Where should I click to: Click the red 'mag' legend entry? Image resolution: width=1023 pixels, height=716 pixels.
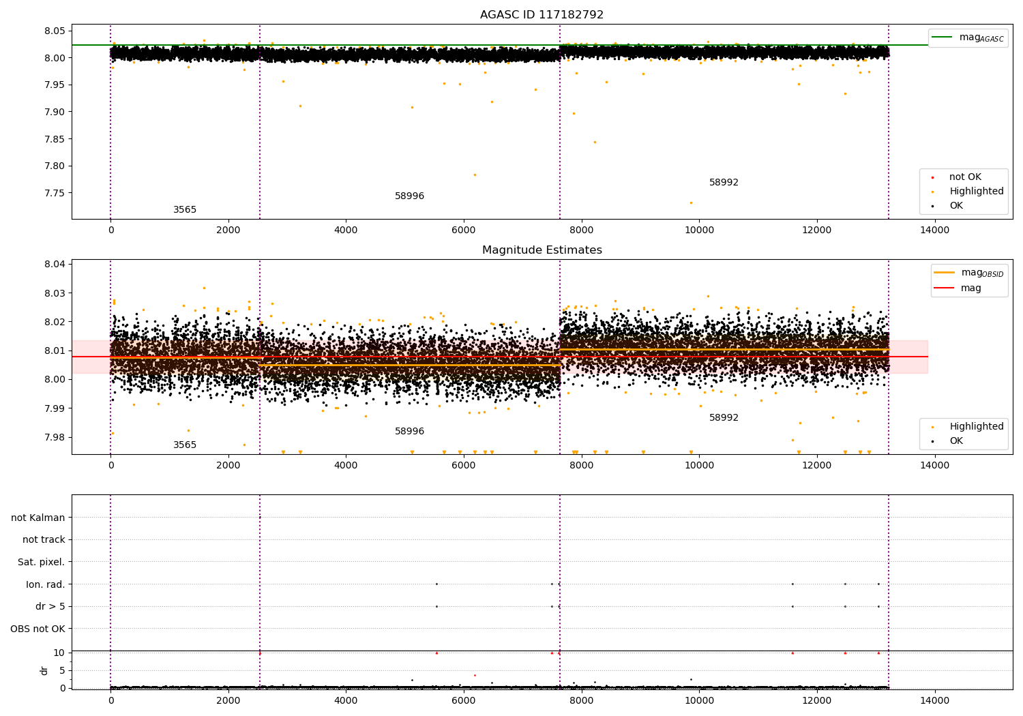click(x=970, y=288)
